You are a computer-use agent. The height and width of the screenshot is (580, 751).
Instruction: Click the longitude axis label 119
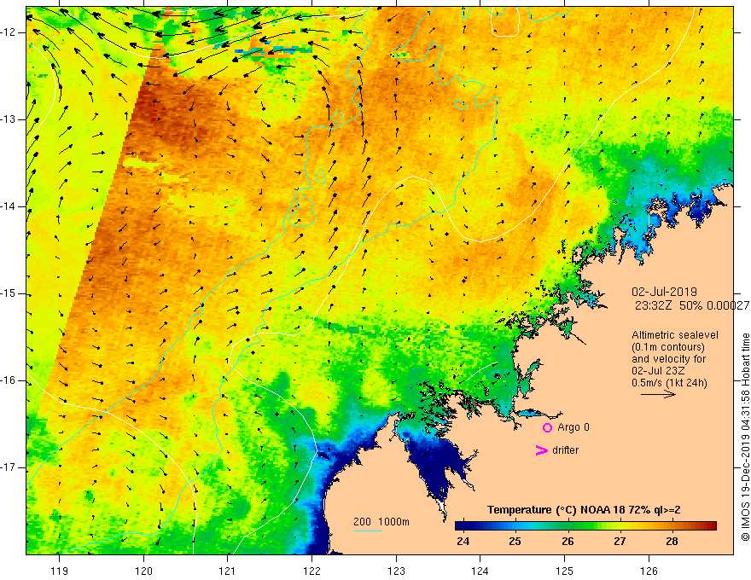[x=60, y=571]
